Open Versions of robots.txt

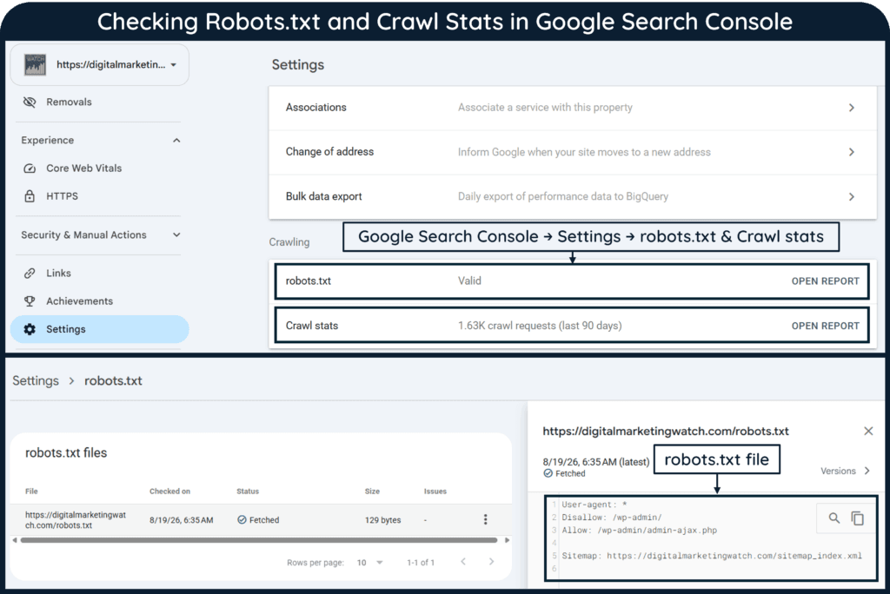pos(845,471)
